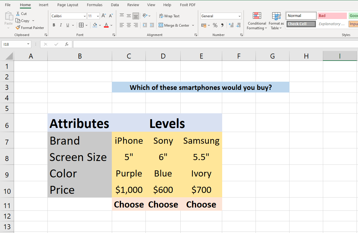This screenshot has height=233, width=358.
Task: Expand the Copy options arrow
Action: [x=33, y=21]
